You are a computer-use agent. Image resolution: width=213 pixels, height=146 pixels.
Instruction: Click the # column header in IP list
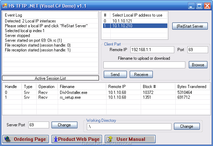[106, 15]
